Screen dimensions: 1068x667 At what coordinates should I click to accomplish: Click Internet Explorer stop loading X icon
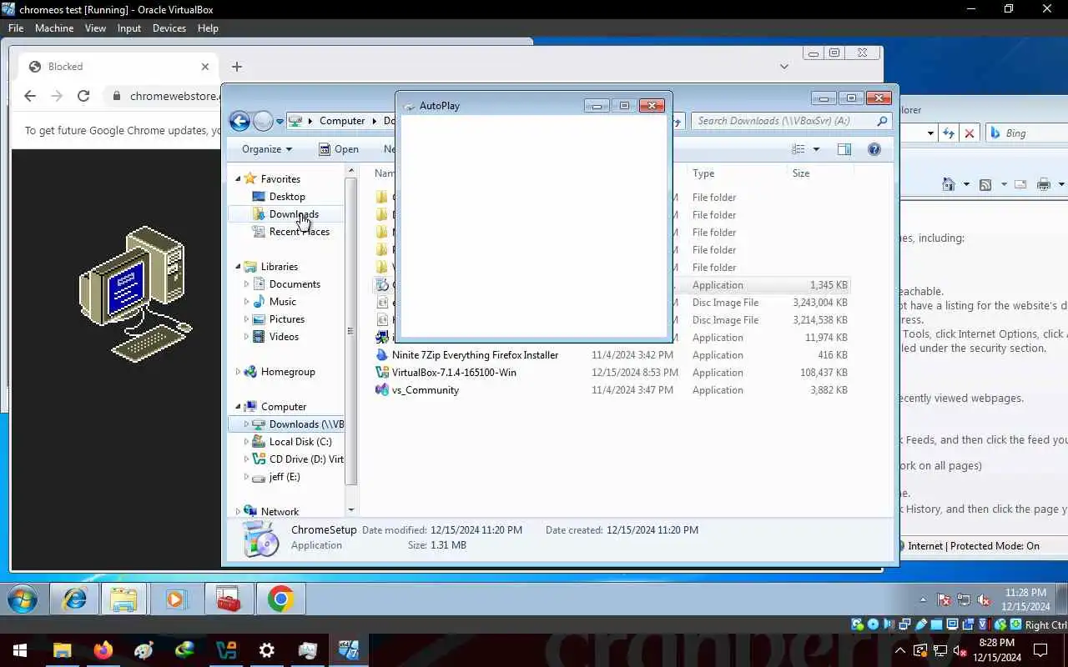970,133
